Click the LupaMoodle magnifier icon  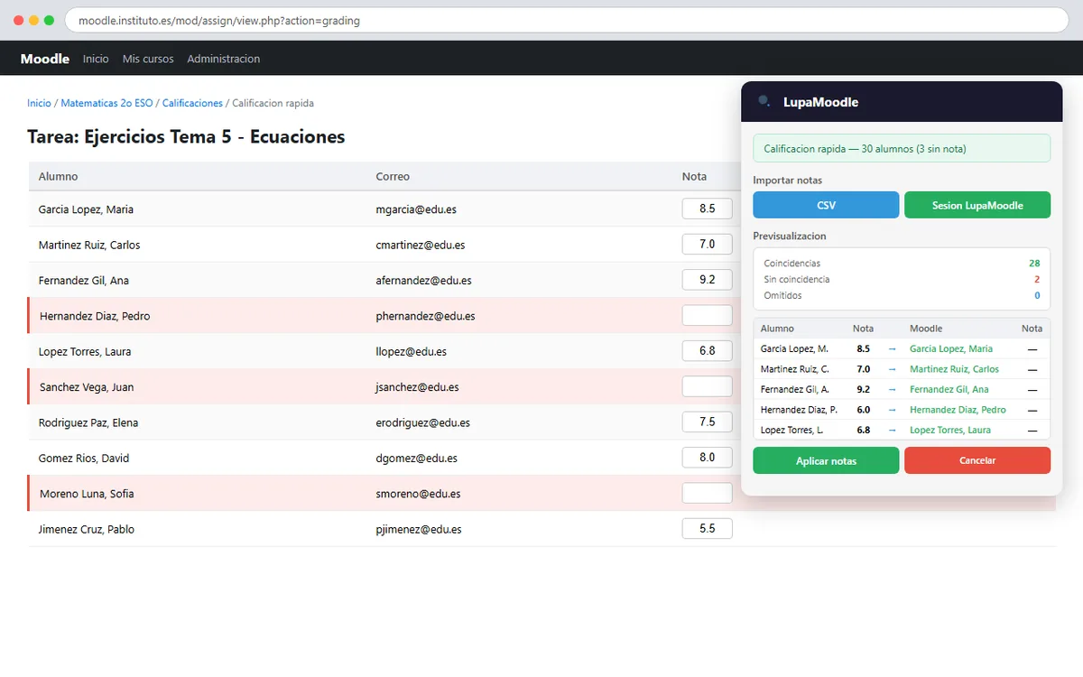point(764,101)
